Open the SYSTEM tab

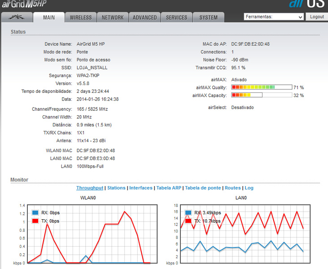coord(209,17)
